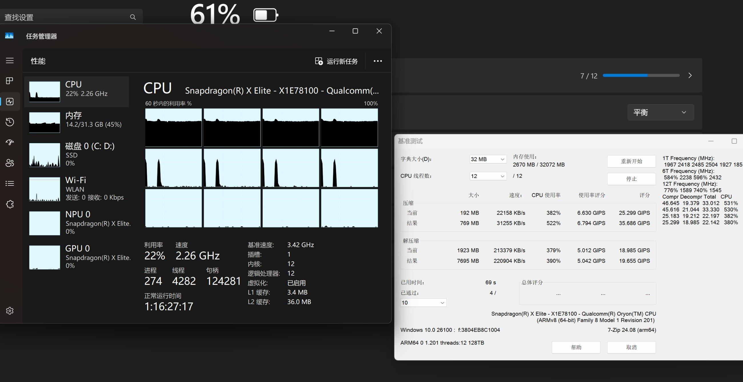The image size is (743, 382).
Task: Open Task Manager settings gear
Action: [x=10, y=311]
